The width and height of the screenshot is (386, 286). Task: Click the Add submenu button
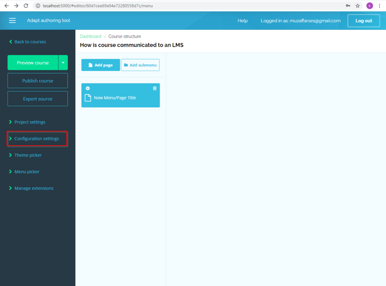pyautogui.click(x=140, y=65)
